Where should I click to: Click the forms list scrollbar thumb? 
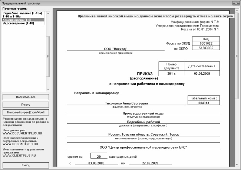47,55
